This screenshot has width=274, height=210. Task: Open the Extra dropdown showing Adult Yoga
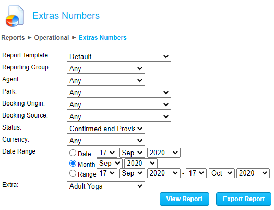pos(106,186)
